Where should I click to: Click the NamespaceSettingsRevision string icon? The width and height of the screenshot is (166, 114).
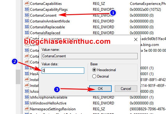click(27, 109)
